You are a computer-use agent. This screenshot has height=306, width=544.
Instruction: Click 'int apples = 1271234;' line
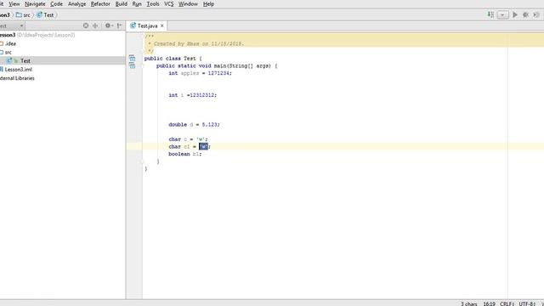click(201, 73)
